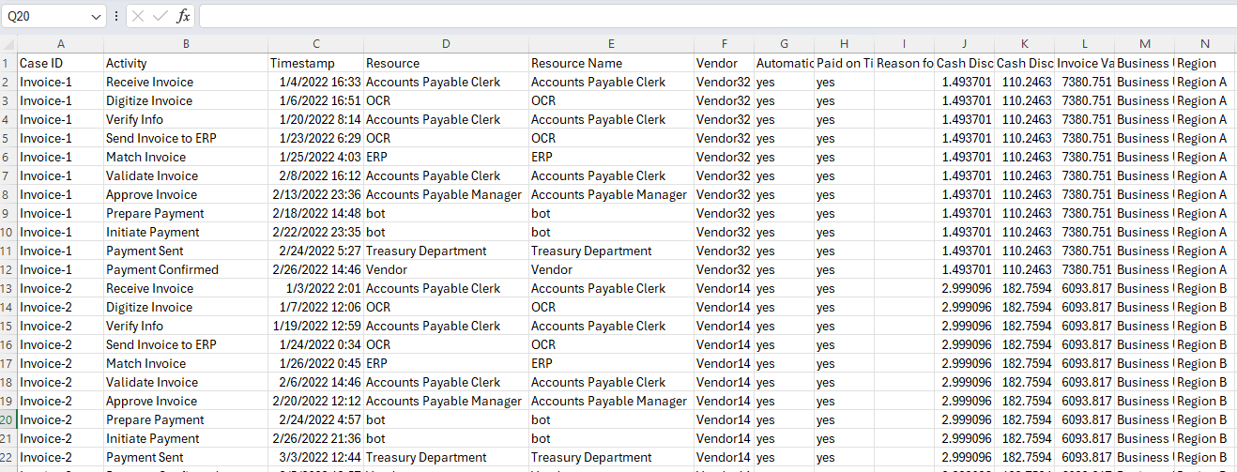Select column K header

(x=1024, y=43)
